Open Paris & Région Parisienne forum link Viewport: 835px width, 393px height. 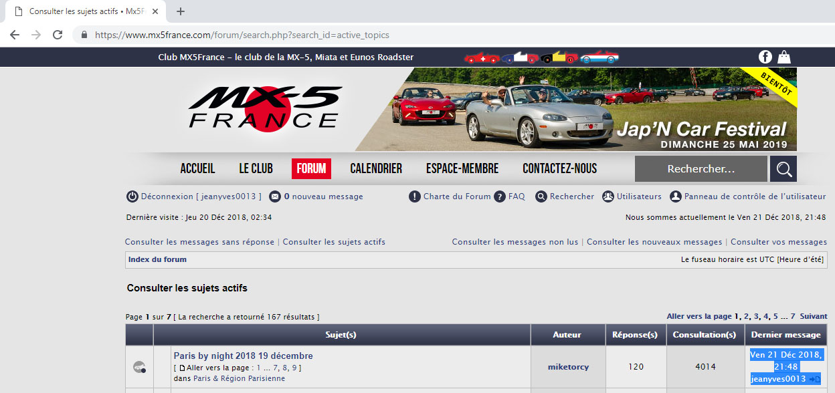[239, 379]
